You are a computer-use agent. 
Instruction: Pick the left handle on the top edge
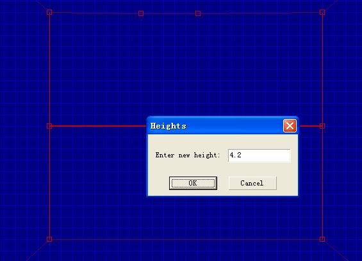pos(141,13)
